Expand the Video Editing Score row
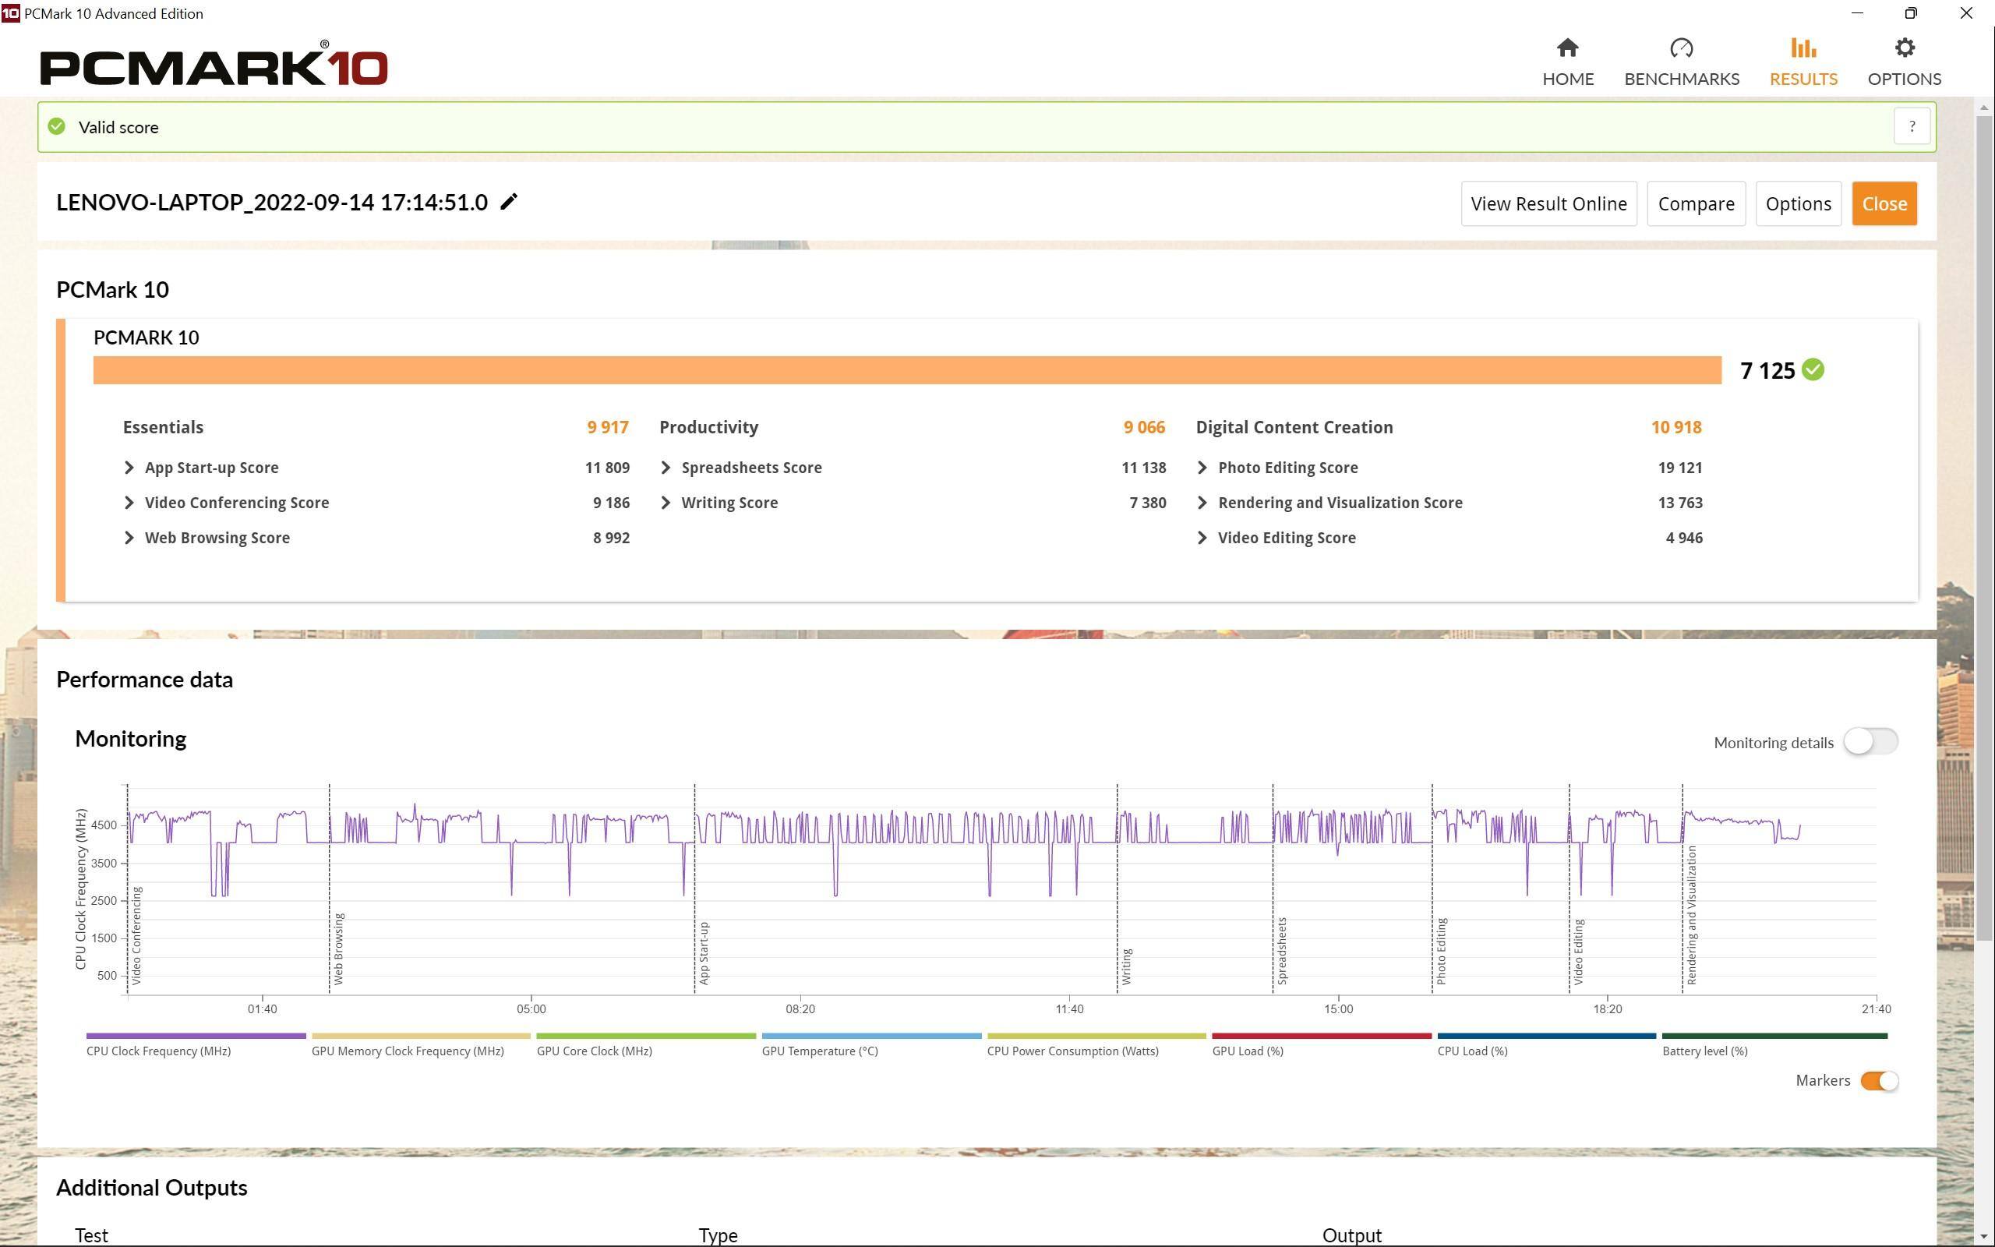The height and width of the screenshot is (1247, 1995). click(x=1202, y=538)
